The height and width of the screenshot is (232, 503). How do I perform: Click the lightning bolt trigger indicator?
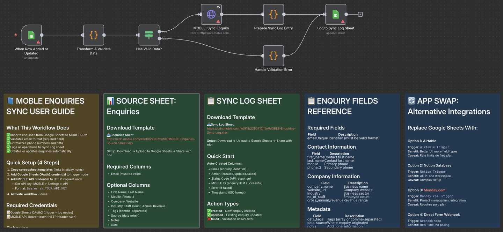click(x=16, y=35)
